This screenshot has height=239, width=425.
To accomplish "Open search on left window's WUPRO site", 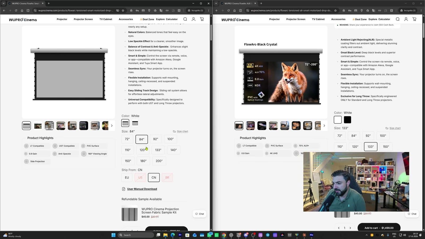I will (185, 19).
